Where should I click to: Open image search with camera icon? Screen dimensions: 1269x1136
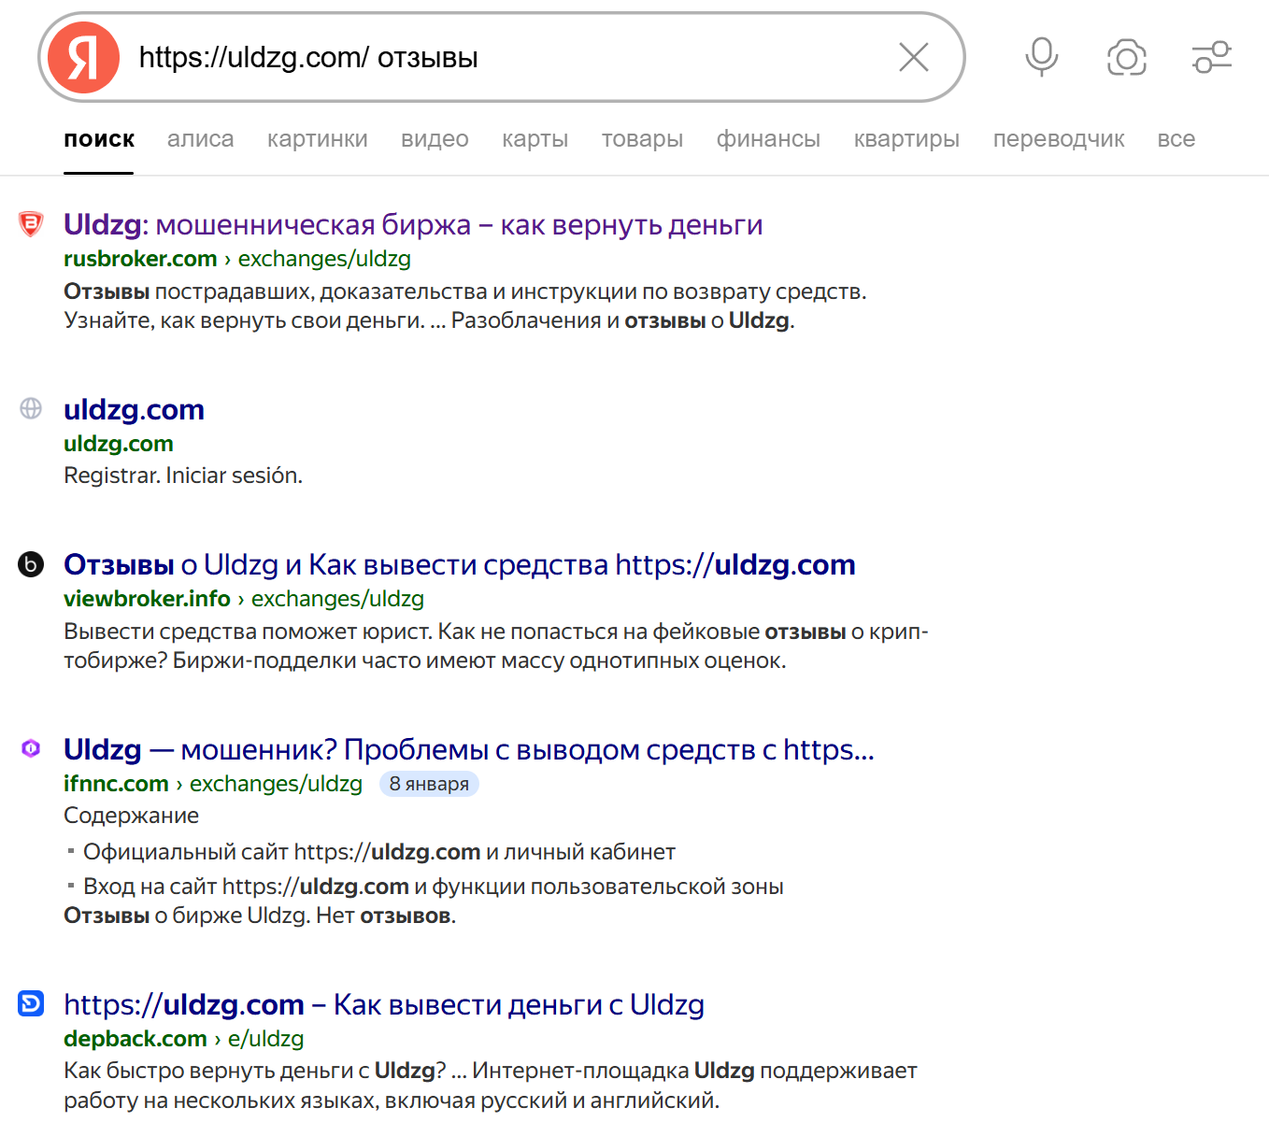coord(1126,58)
